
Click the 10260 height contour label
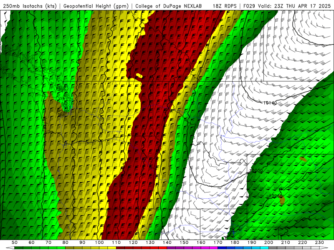point(276,196)
